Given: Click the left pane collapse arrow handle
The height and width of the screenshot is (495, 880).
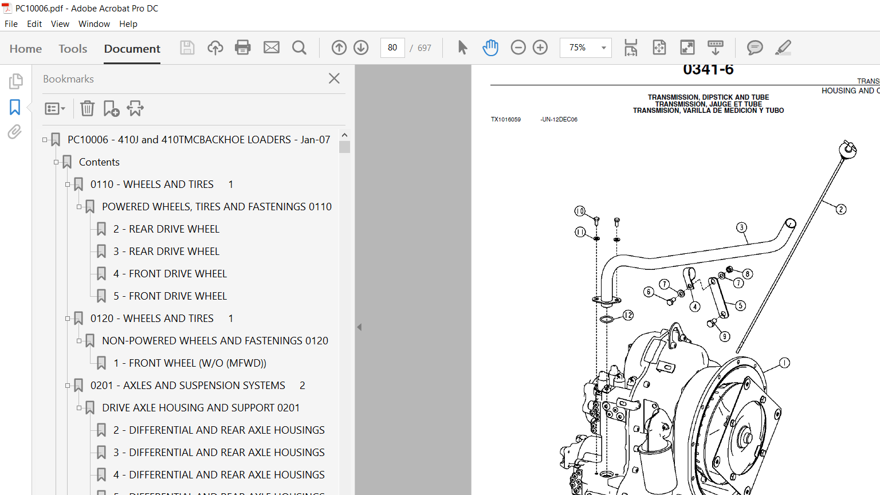Looking at the screenshot, I should pos(359,327).
